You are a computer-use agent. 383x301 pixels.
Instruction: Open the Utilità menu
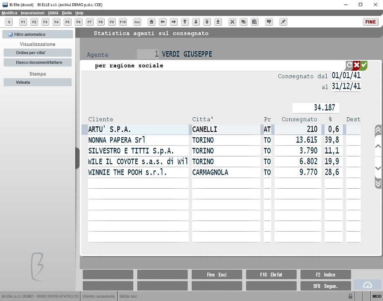click(x=53, y=13)
